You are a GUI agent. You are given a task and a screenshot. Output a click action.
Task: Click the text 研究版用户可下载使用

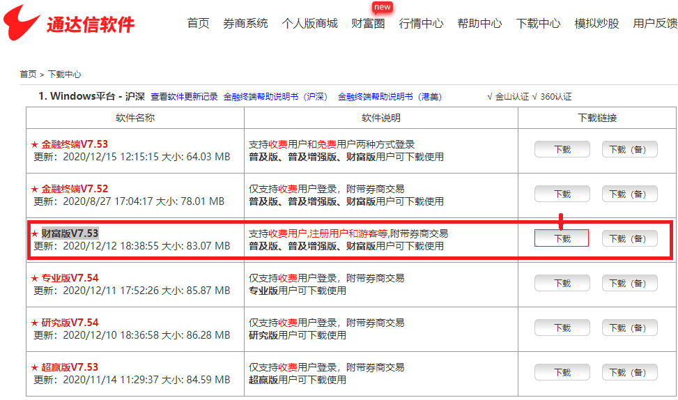coord(298,334)
